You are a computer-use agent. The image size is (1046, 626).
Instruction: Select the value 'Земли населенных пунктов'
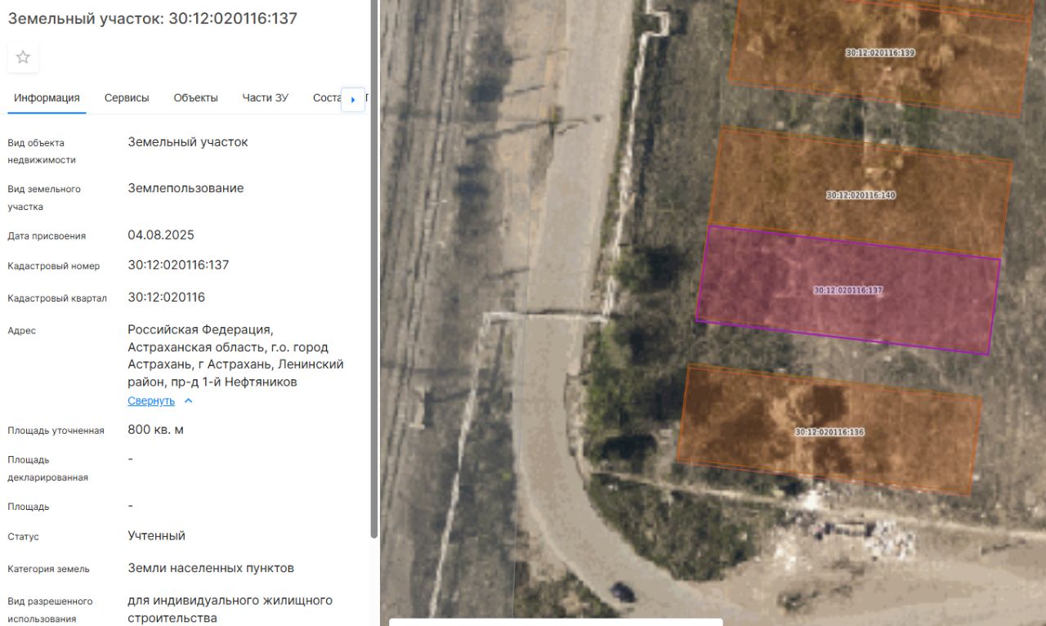point(211,568)
